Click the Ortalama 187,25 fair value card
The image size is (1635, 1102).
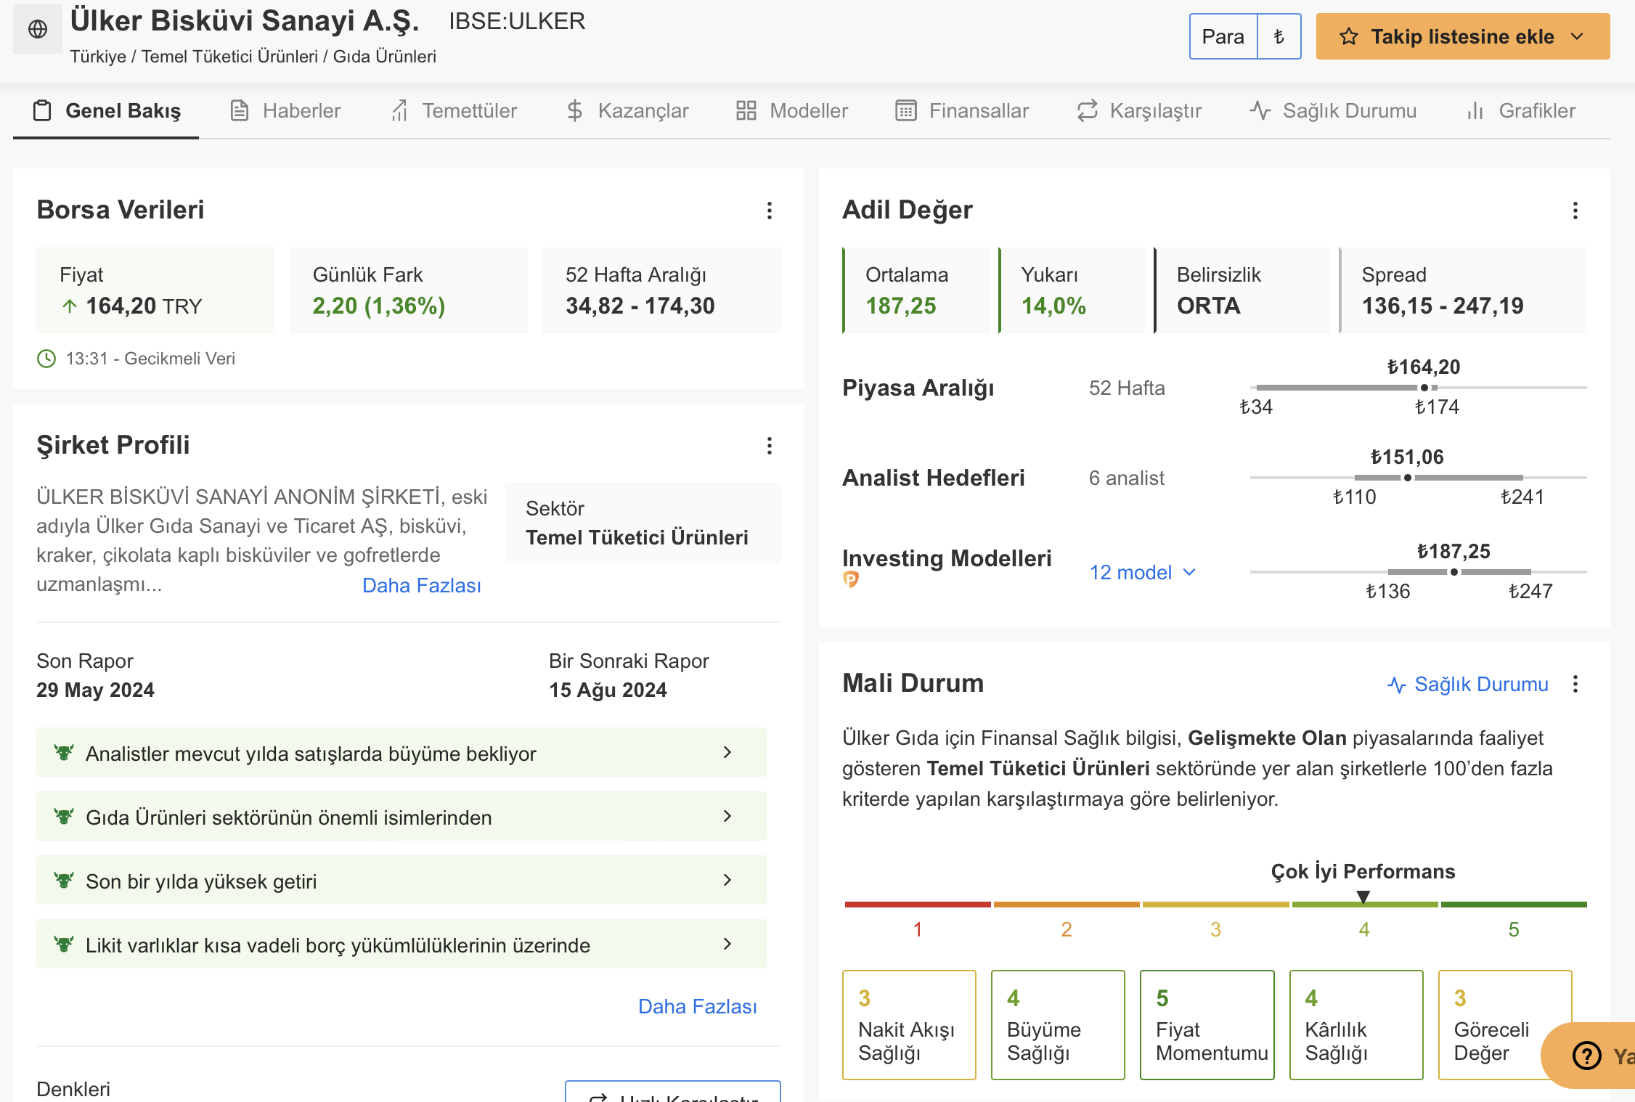916,290
